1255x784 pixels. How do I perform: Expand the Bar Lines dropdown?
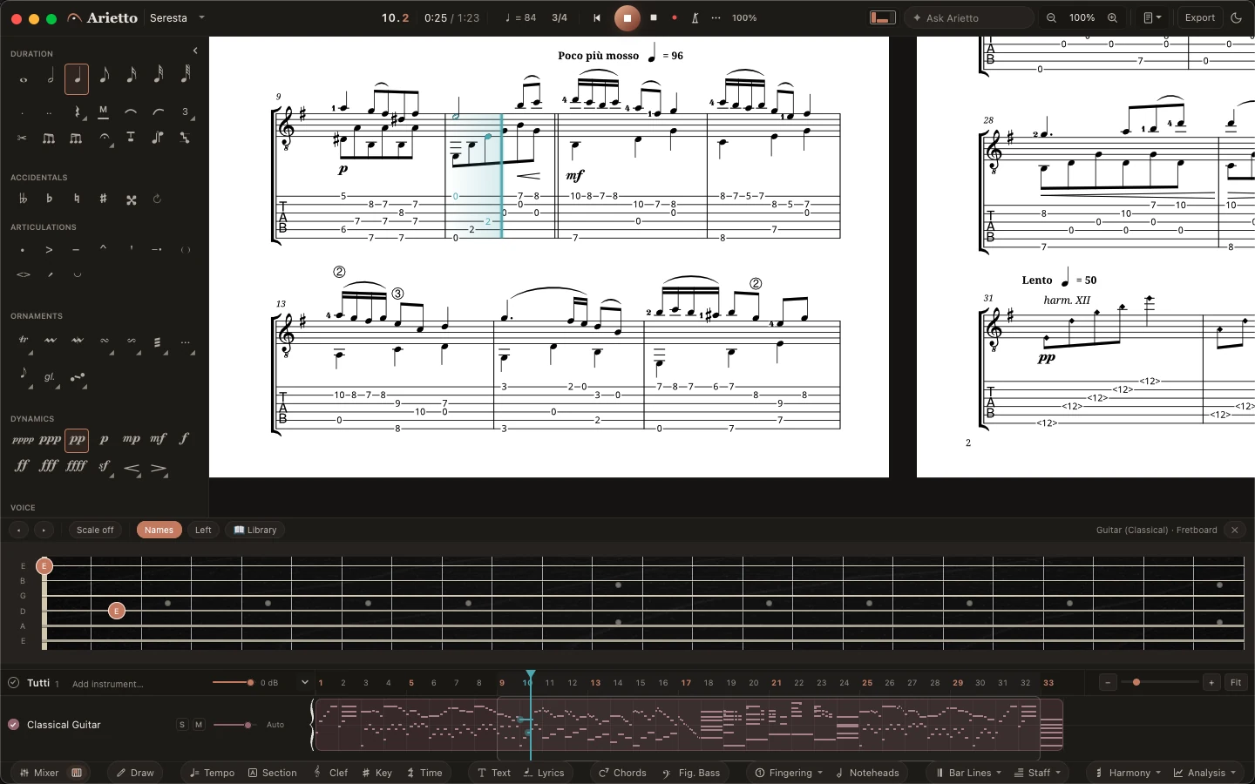(x=968, y=773)
